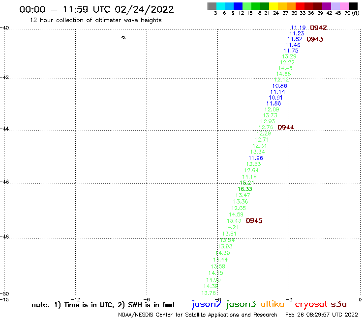The image size is (364, 319).
Task: Click the wave height value 12.76
Action: tap(266, 128)
